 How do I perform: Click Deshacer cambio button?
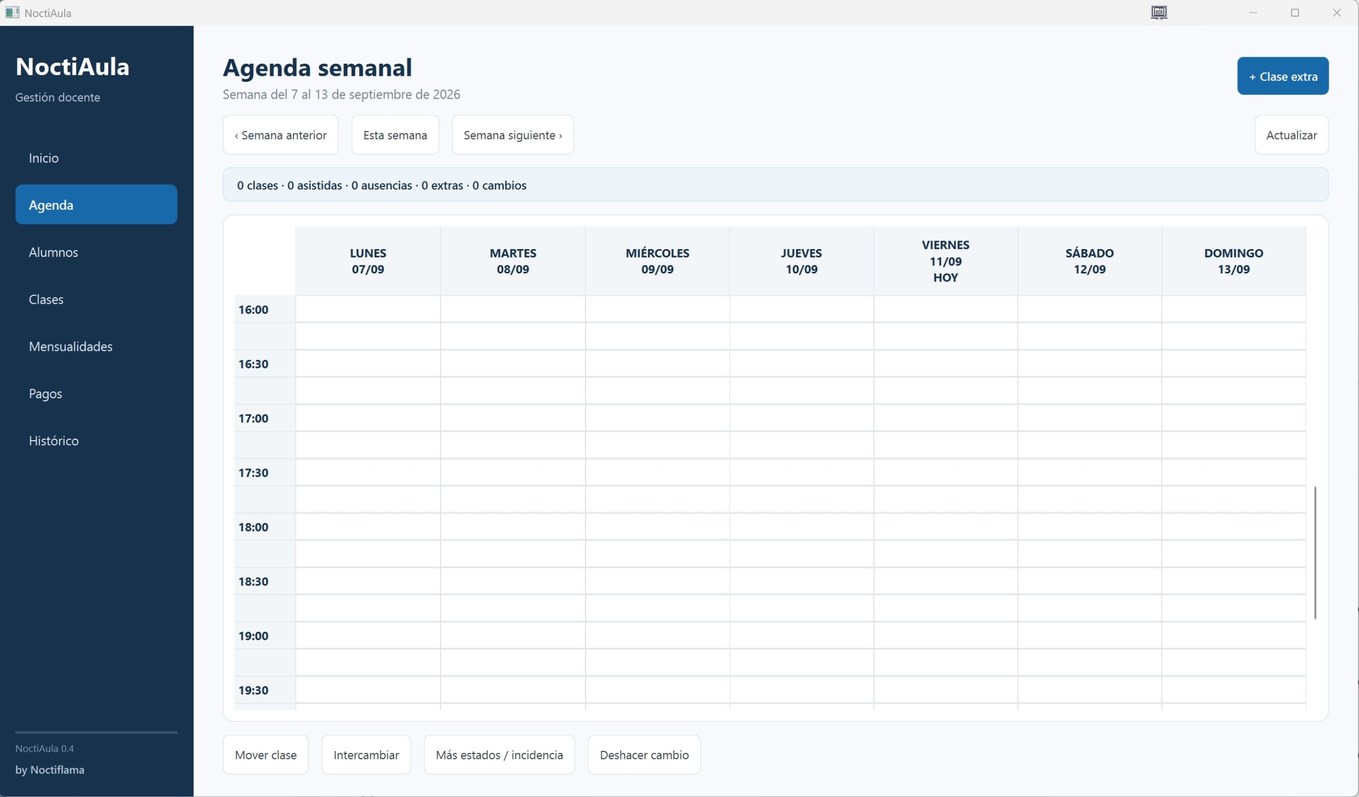tap(644, 755)
